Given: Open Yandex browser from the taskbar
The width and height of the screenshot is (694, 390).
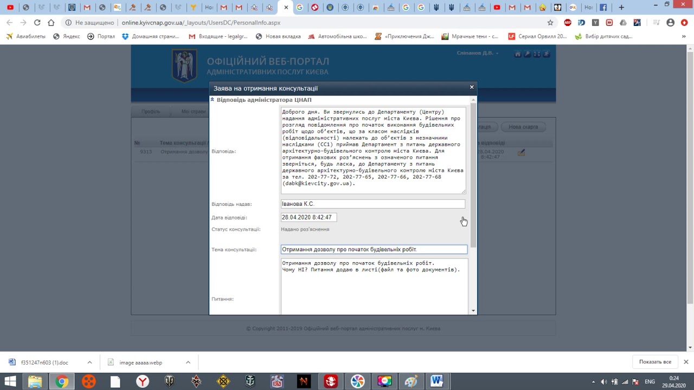Looking at the screenshot, I should tap(143, 382).
